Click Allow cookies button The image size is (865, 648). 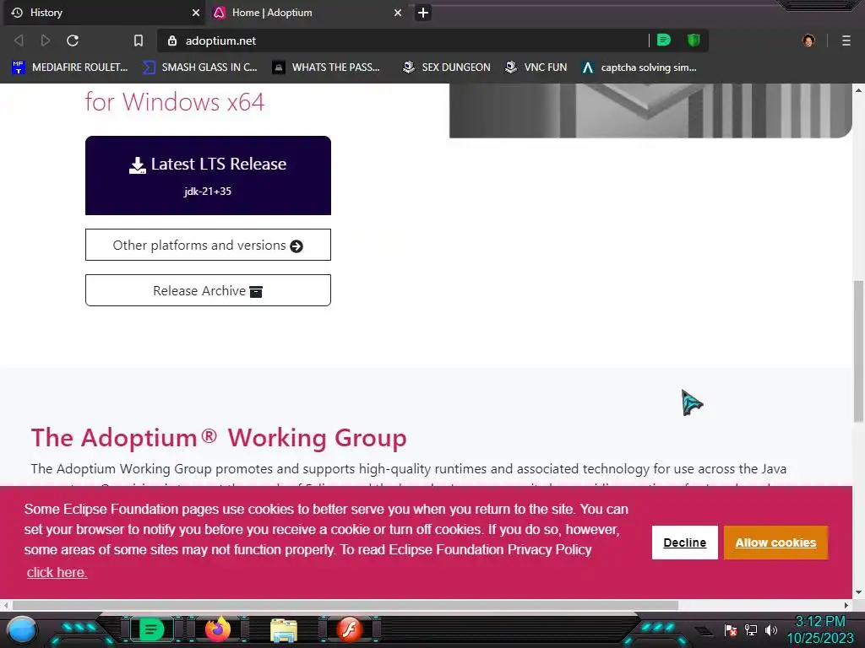pyautogui.click(x=775, y=543)
